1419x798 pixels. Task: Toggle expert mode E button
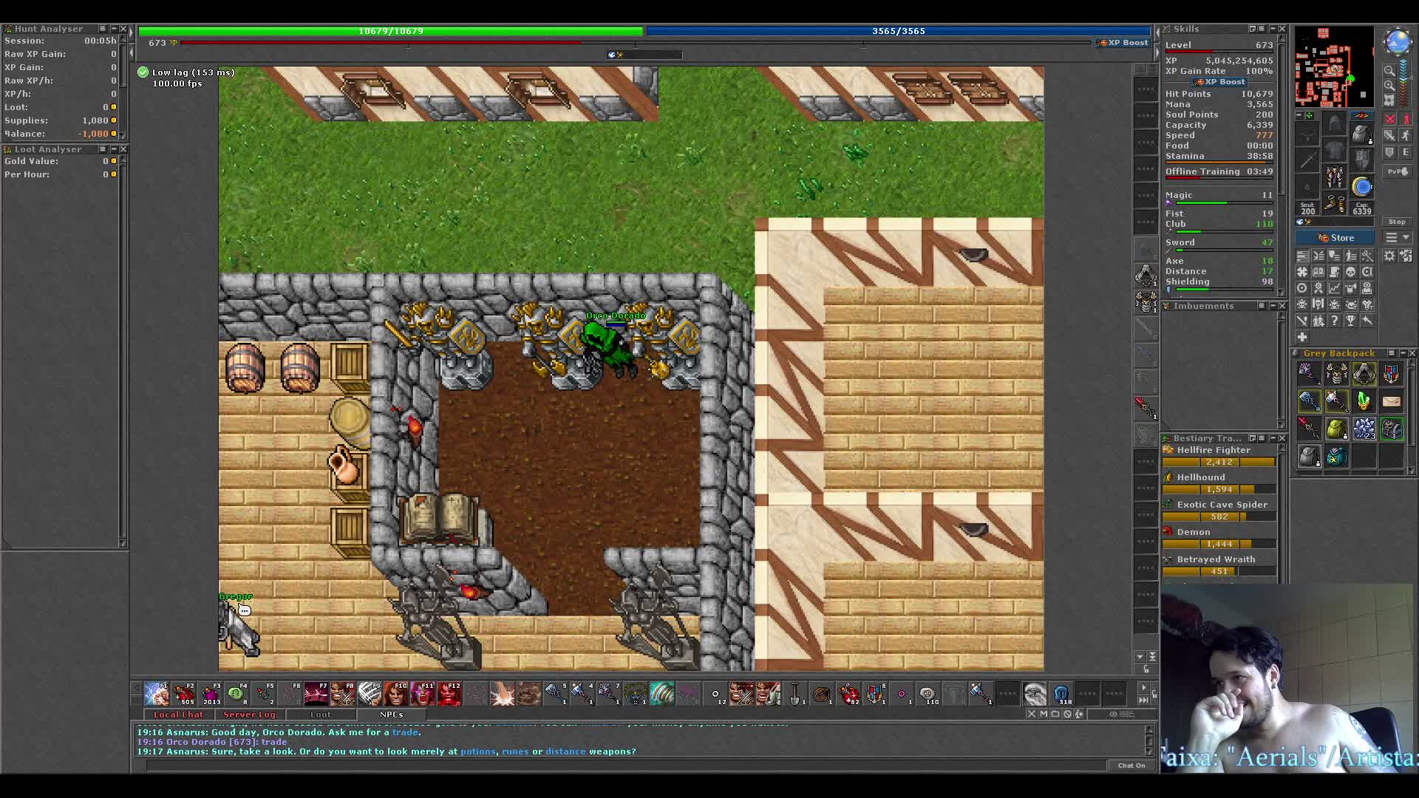pos(1406,152)
